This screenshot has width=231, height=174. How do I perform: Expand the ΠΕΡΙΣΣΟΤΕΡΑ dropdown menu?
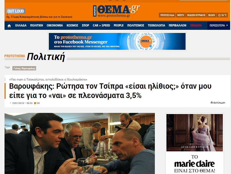[x=219, y=25]
